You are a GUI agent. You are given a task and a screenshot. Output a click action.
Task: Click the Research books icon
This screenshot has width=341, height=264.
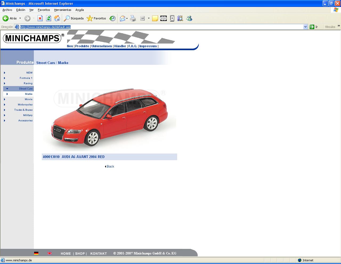(x=180, y=18)
